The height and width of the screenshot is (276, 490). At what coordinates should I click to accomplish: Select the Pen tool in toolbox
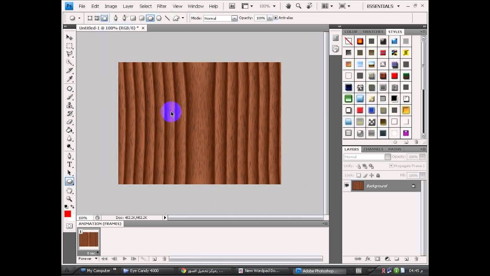point(69,156)
